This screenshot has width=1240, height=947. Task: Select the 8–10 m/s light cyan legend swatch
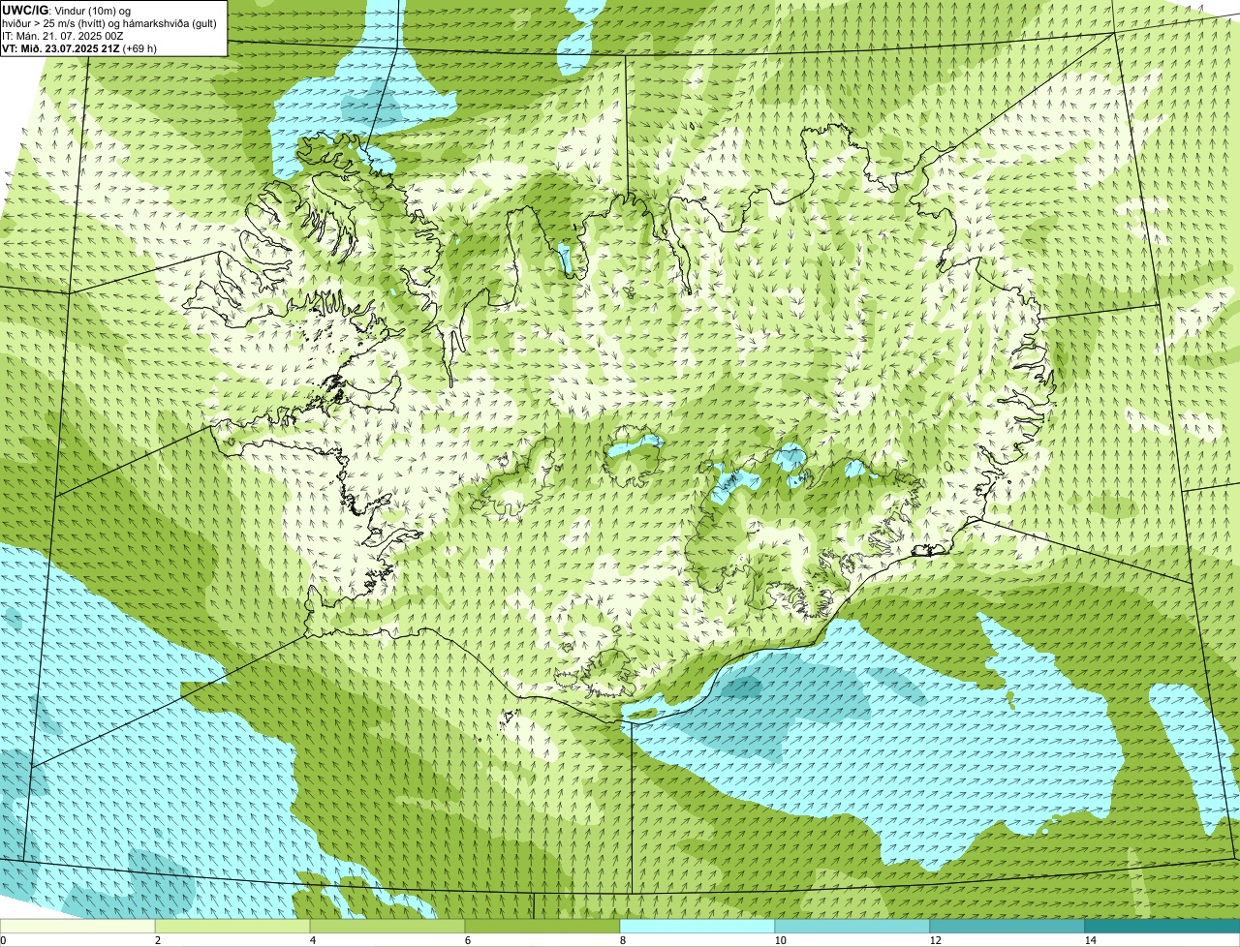point(697,926)
